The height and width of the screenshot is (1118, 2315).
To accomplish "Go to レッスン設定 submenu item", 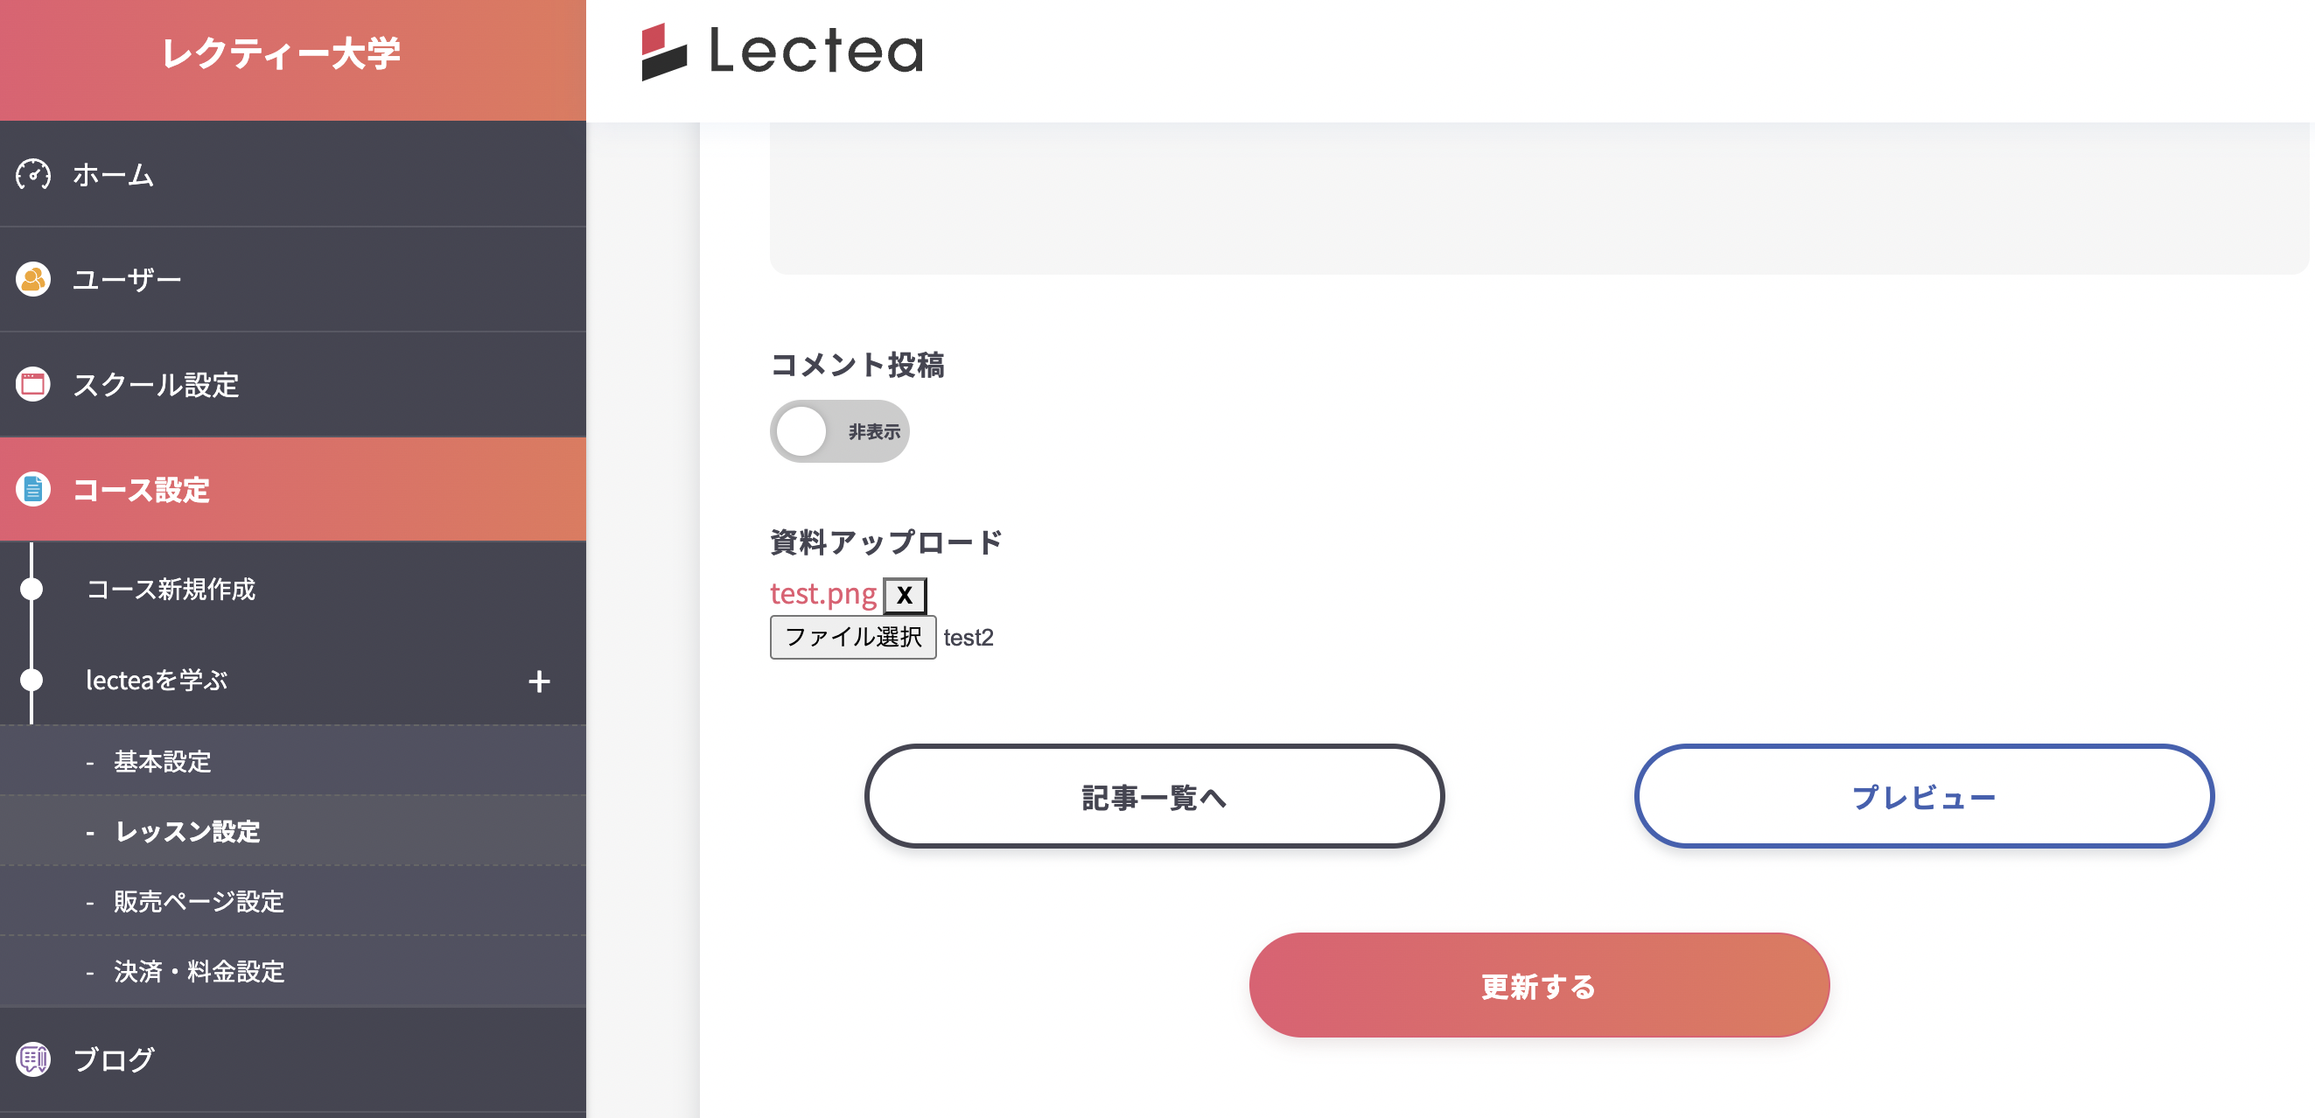I will [188, 831].
